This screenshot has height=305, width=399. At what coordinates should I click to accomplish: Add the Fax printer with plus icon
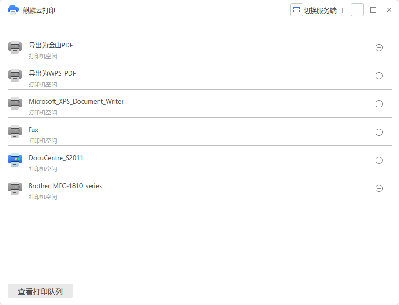[379, 132]
